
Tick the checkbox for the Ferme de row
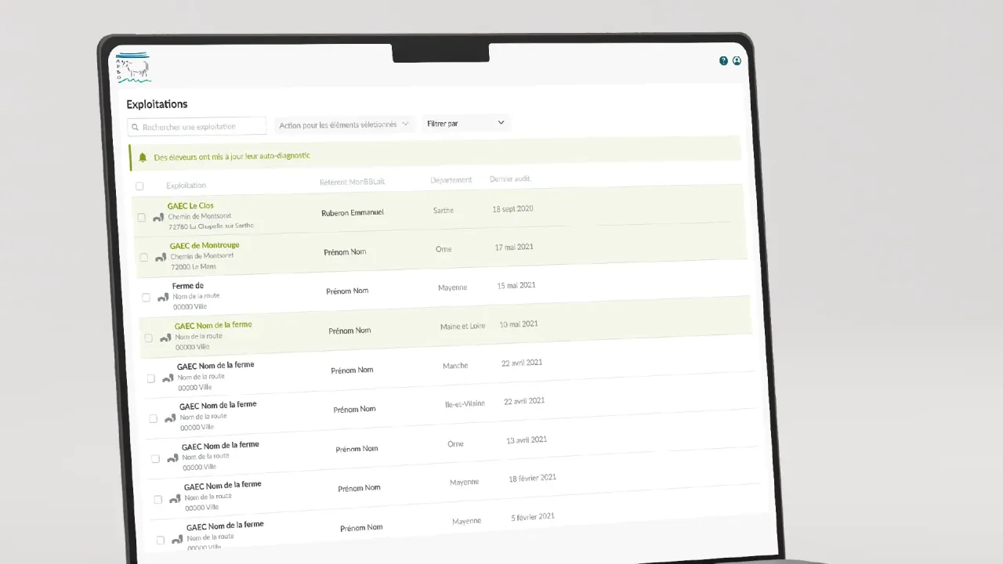[x=146, y=298]
